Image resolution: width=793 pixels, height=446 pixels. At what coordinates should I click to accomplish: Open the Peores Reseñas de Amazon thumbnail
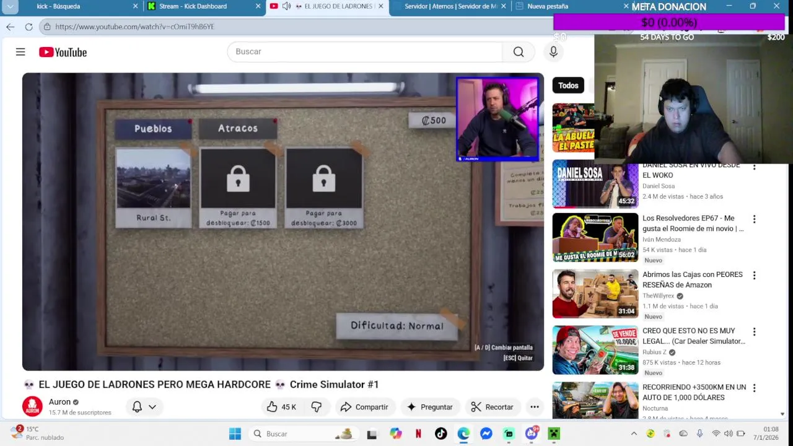(595, 294)
